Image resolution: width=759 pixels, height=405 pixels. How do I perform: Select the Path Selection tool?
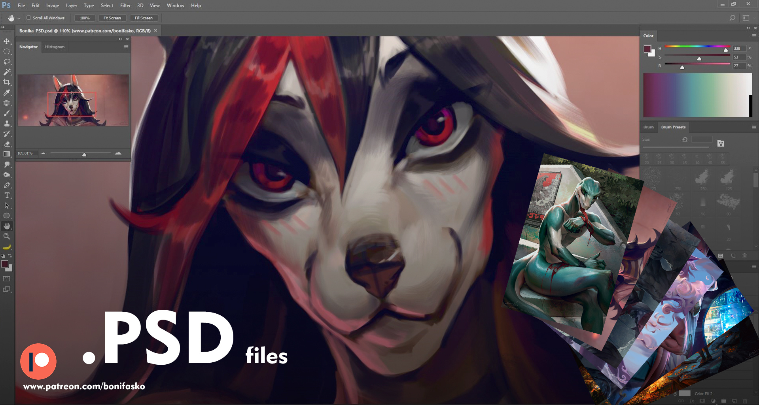[x=7, y=205]
